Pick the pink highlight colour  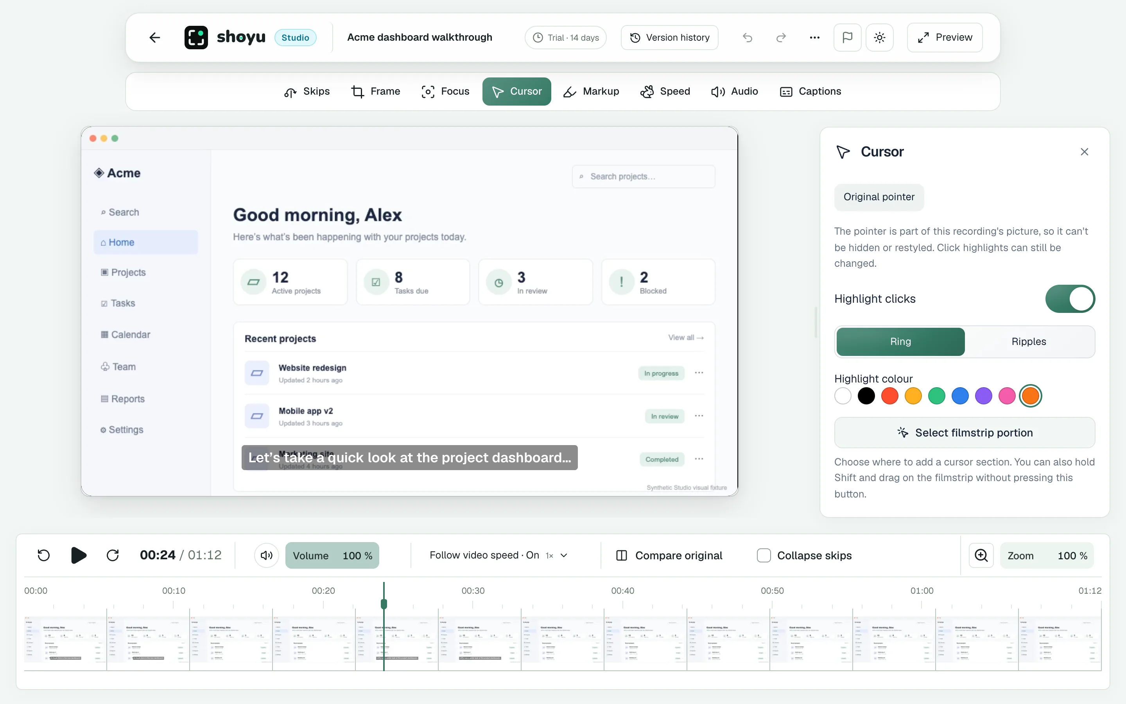pyautogui.click(x=1007, y=396)
